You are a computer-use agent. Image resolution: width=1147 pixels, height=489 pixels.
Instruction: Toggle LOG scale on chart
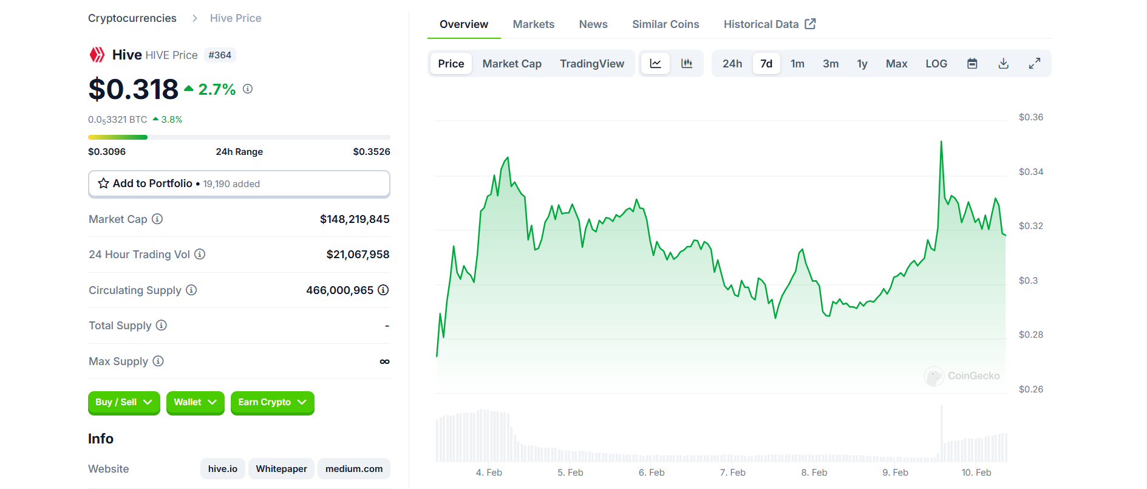coord(936,64)
